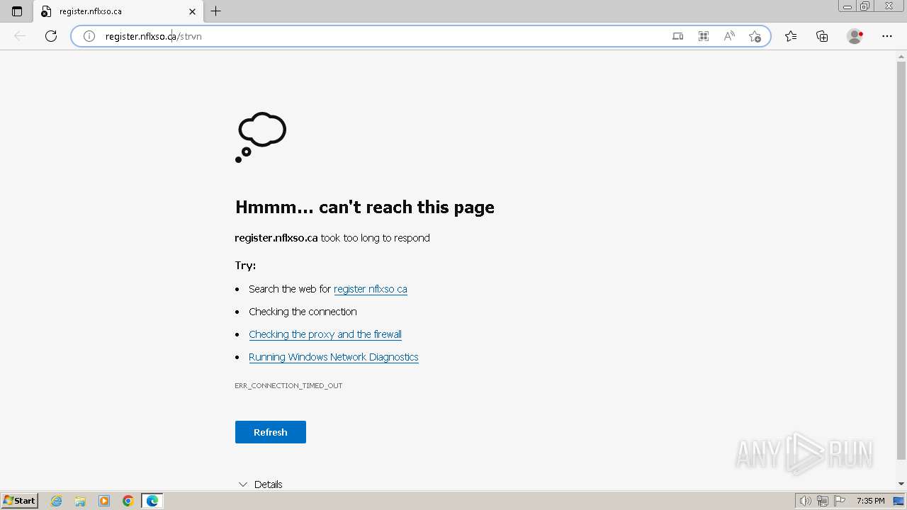
Task: Open the Collections icon
Action: tap(822, 36)
